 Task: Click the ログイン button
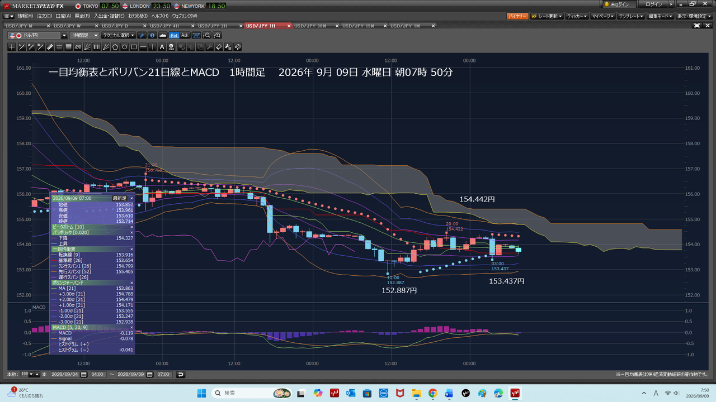654,4
